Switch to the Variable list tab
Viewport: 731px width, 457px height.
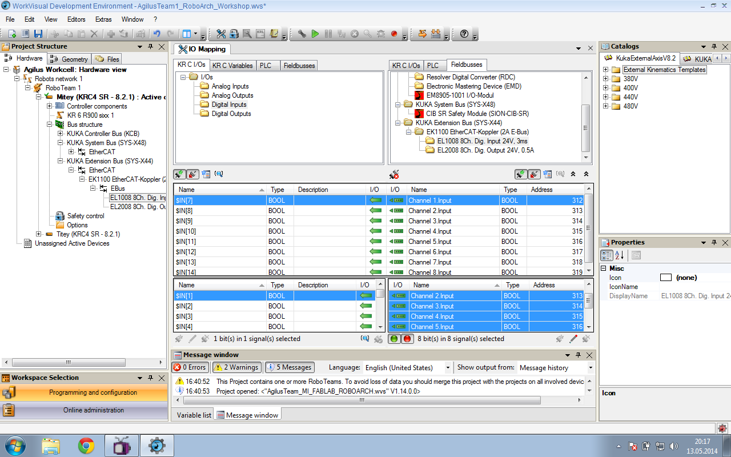pos(194,415)
